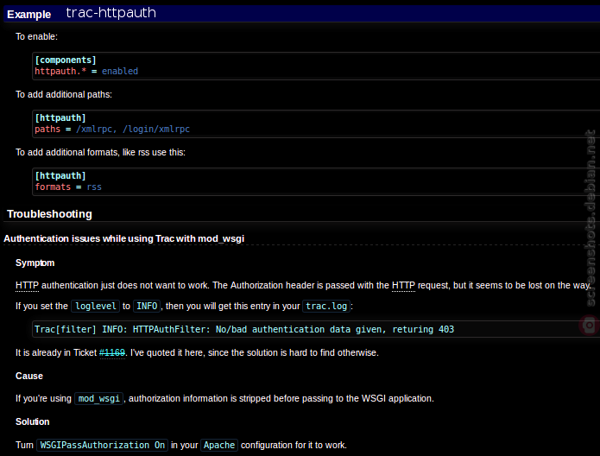Viewport: 600px width, 456px height.
Task: Click the first HTTP abbreviation in Symptom paragraph
Action: pos(27,286)
